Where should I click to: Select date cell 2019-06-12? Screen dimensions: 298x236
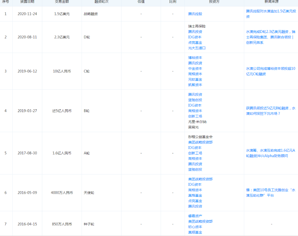click(27, 71)
